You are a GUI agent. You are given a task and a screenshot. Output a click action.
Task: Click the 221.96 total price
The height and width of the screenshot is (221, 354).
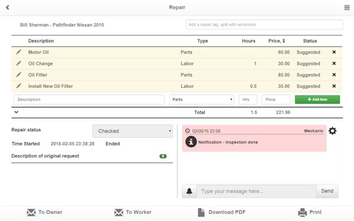tap(283, 113)
